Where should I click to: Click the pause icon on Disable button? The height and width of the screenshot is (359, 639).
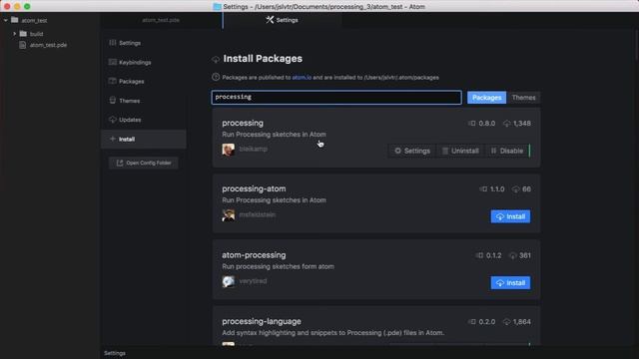pos(493,151)
